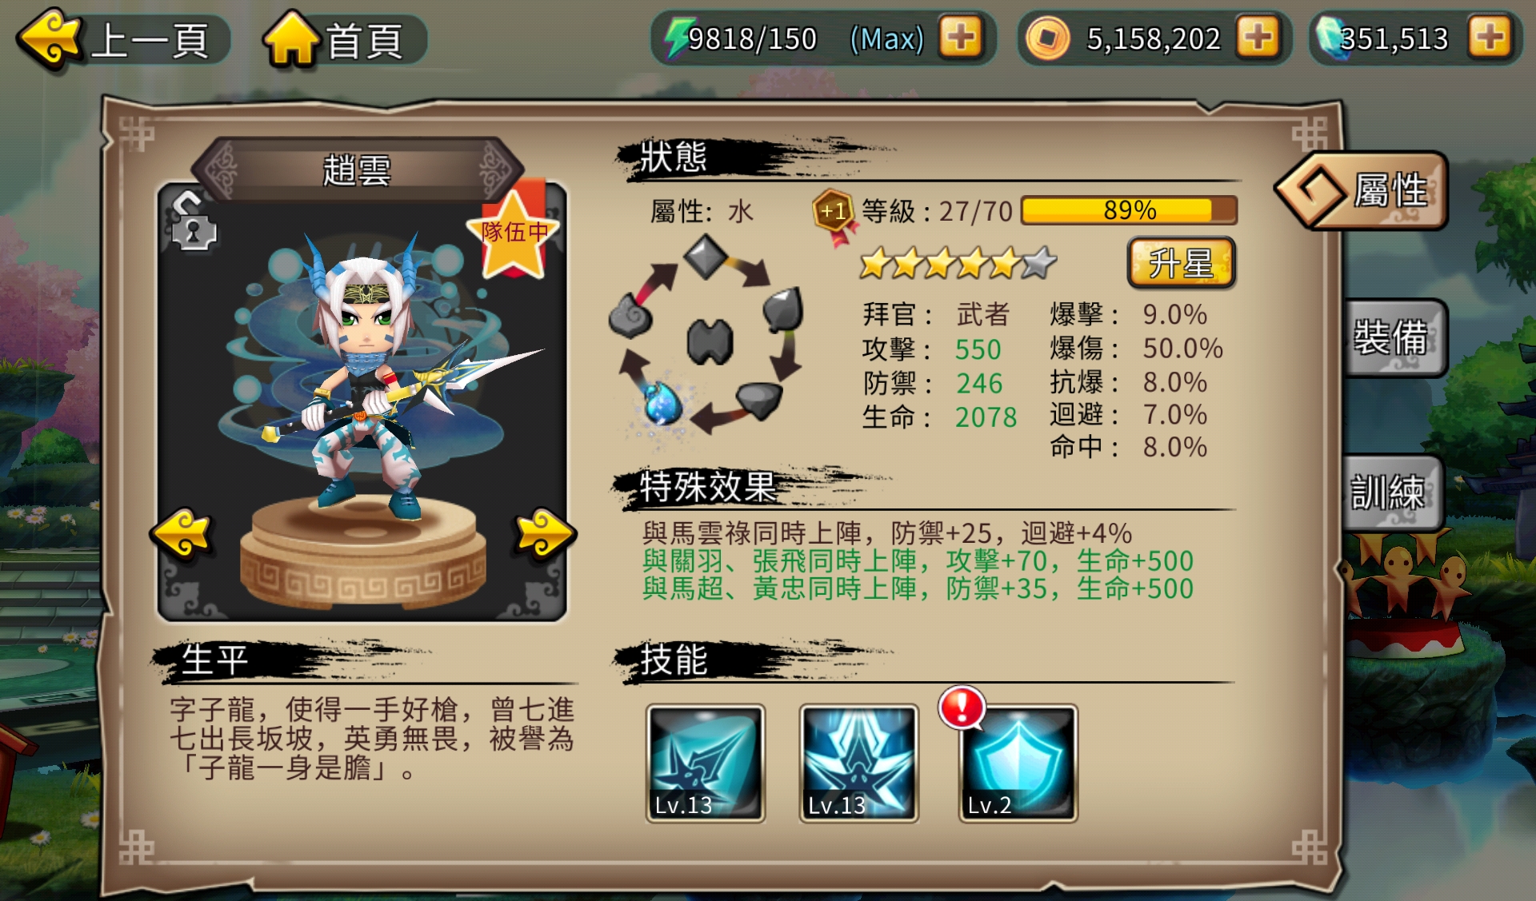Show the next hero with right arrow

(545, 533)
